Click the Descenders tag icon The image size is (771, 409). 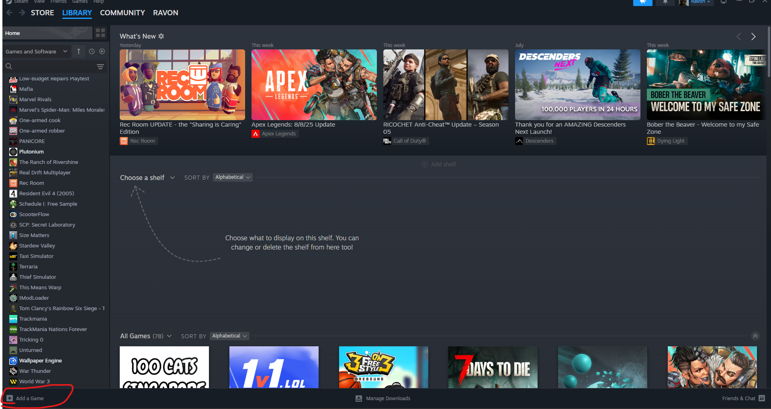[x=519, y=141]
